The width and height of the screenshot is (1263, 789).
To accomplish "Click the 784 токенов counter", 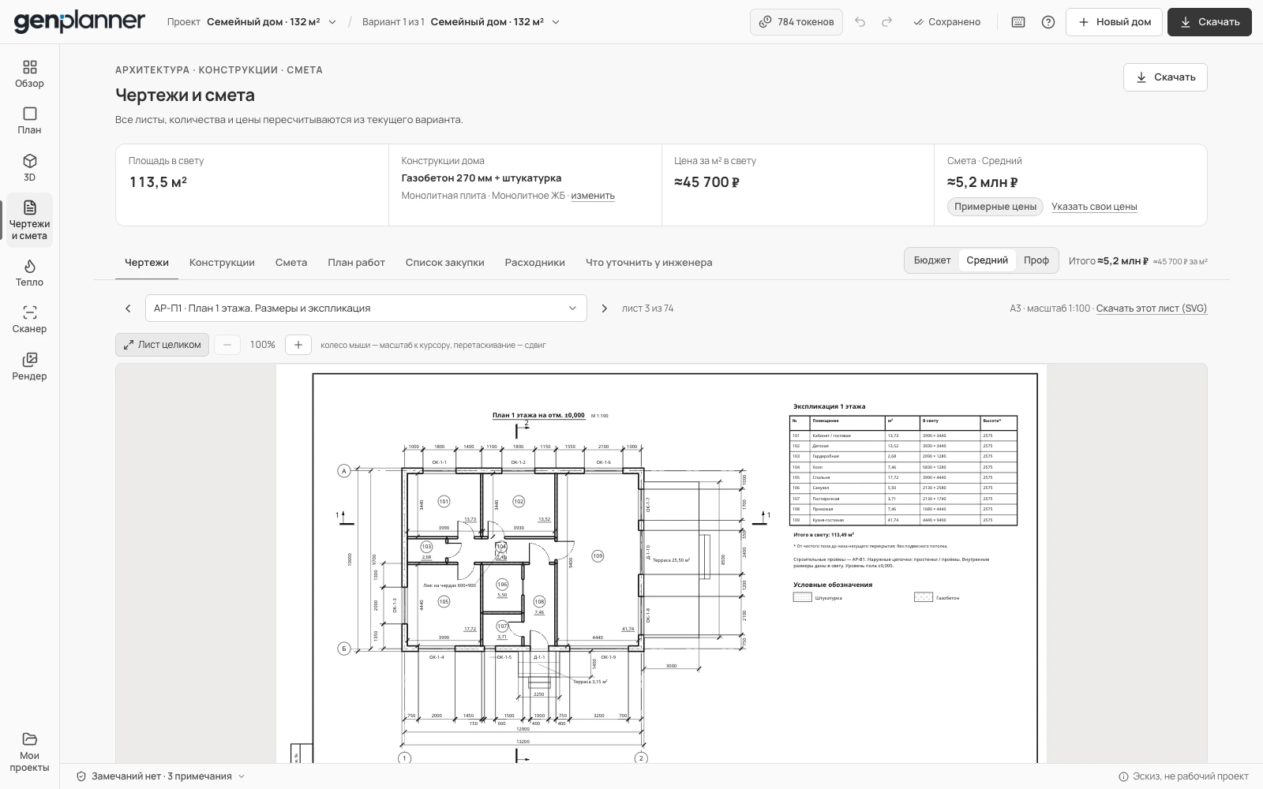I will (796, 22).
